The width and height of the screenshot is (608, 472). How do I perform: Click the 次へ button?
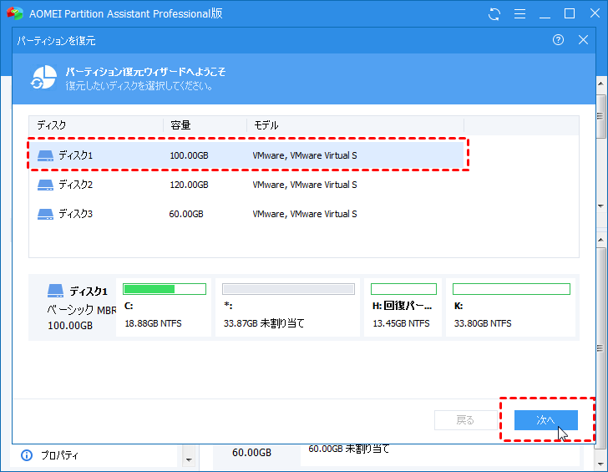click(546, 420)
